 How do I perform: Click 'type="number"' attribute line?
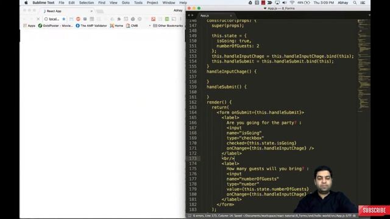pyautogui.click(x=243, y=184)
